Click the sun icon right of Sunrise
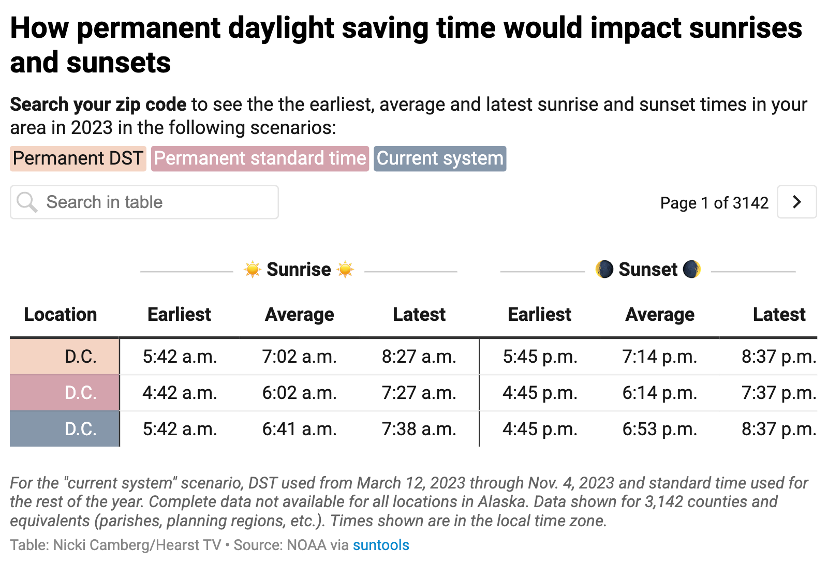828x563 pixels. coord(345,270)
